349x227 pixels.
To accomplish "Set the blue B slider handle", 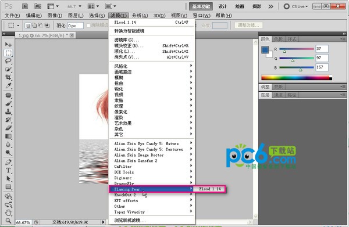I will 301,70.
